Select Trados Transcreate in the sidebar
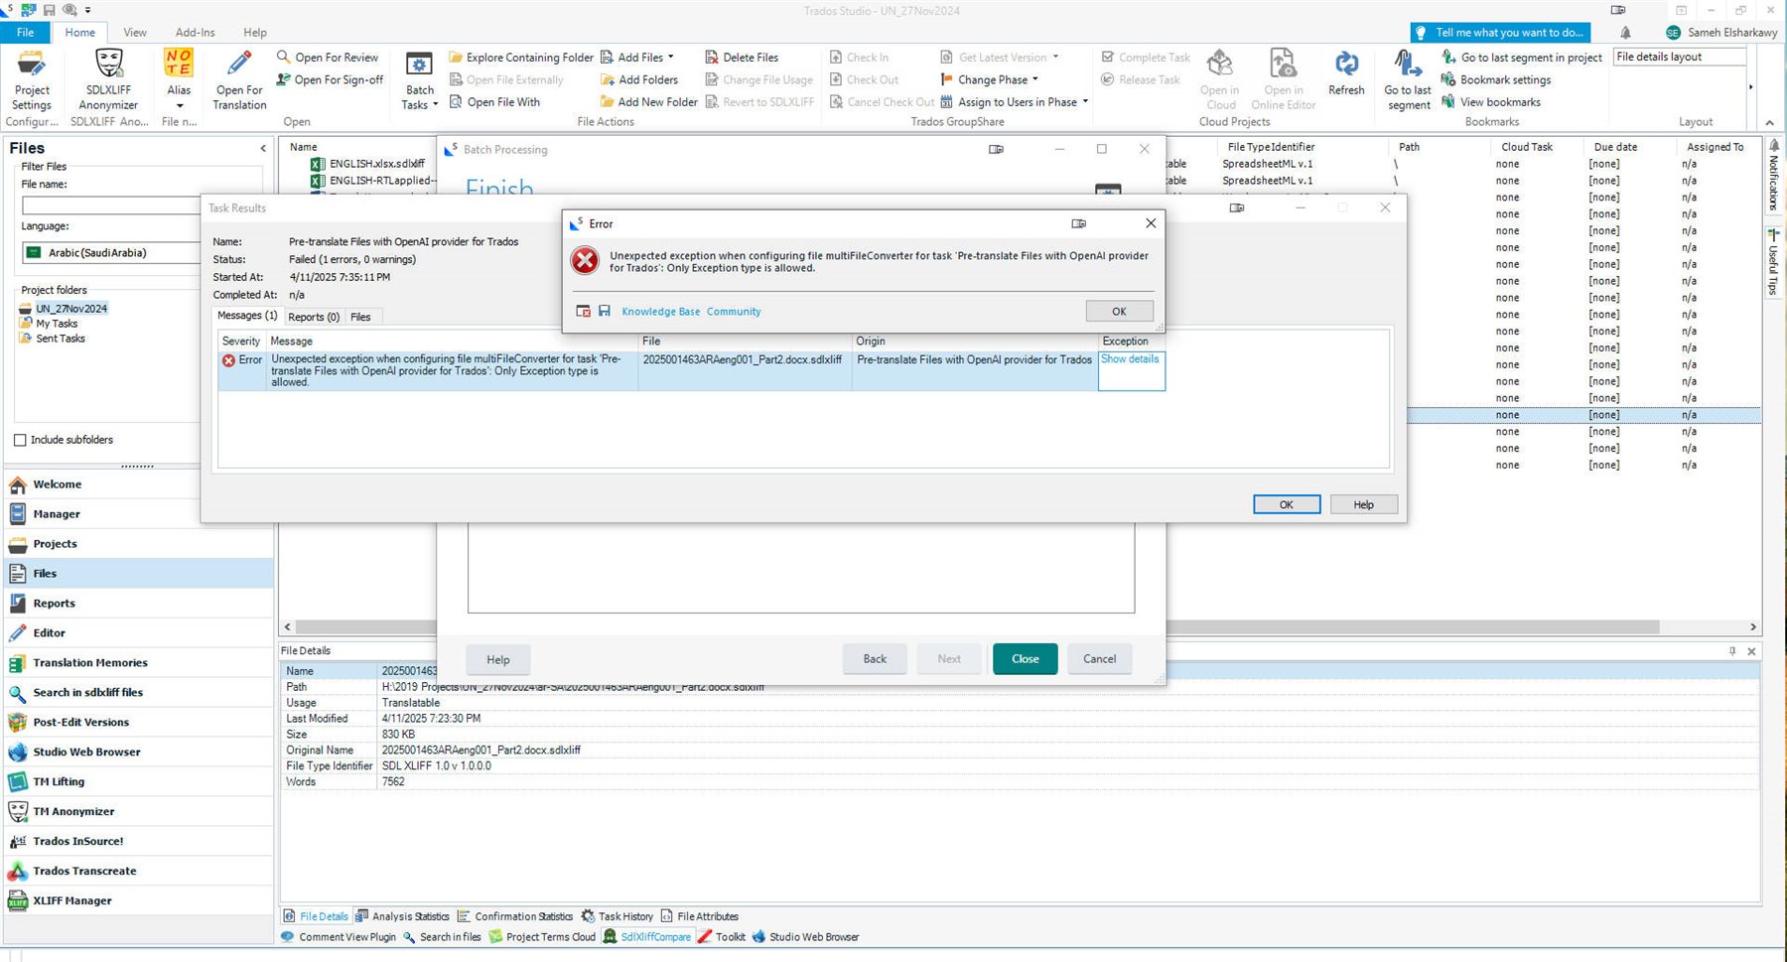 (84, 871)
